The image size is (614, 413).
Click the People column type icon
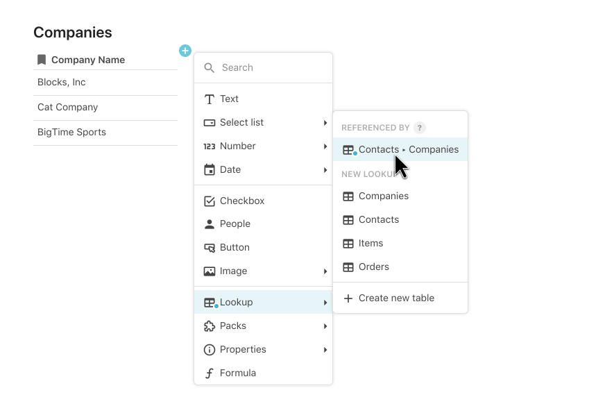[x=210, y=224]
